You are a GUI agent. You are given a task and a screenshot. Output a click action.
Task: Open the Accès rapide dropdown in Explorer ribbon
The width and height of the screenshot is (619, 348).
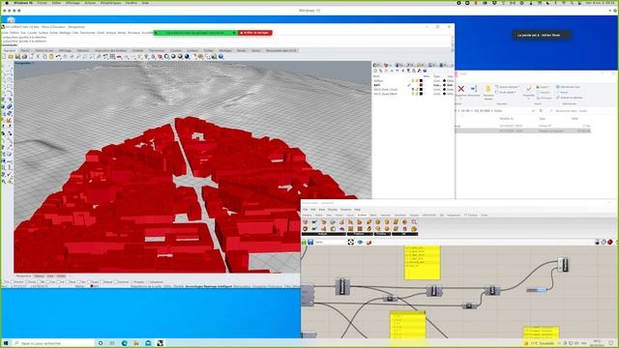pyautogui.click(x=506, y=92)
